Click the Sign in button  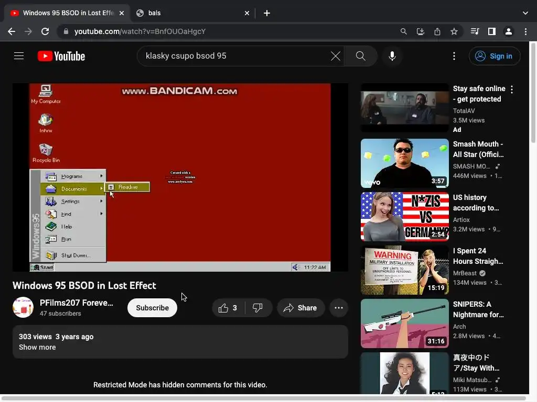tap(494, 56)
